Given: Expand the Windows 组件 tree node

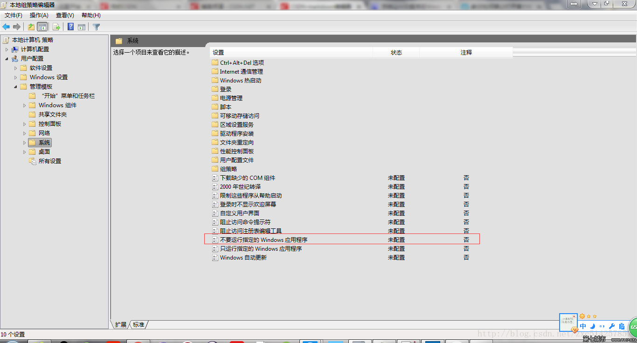Looking at the screenshot, I should coord(24,105).
